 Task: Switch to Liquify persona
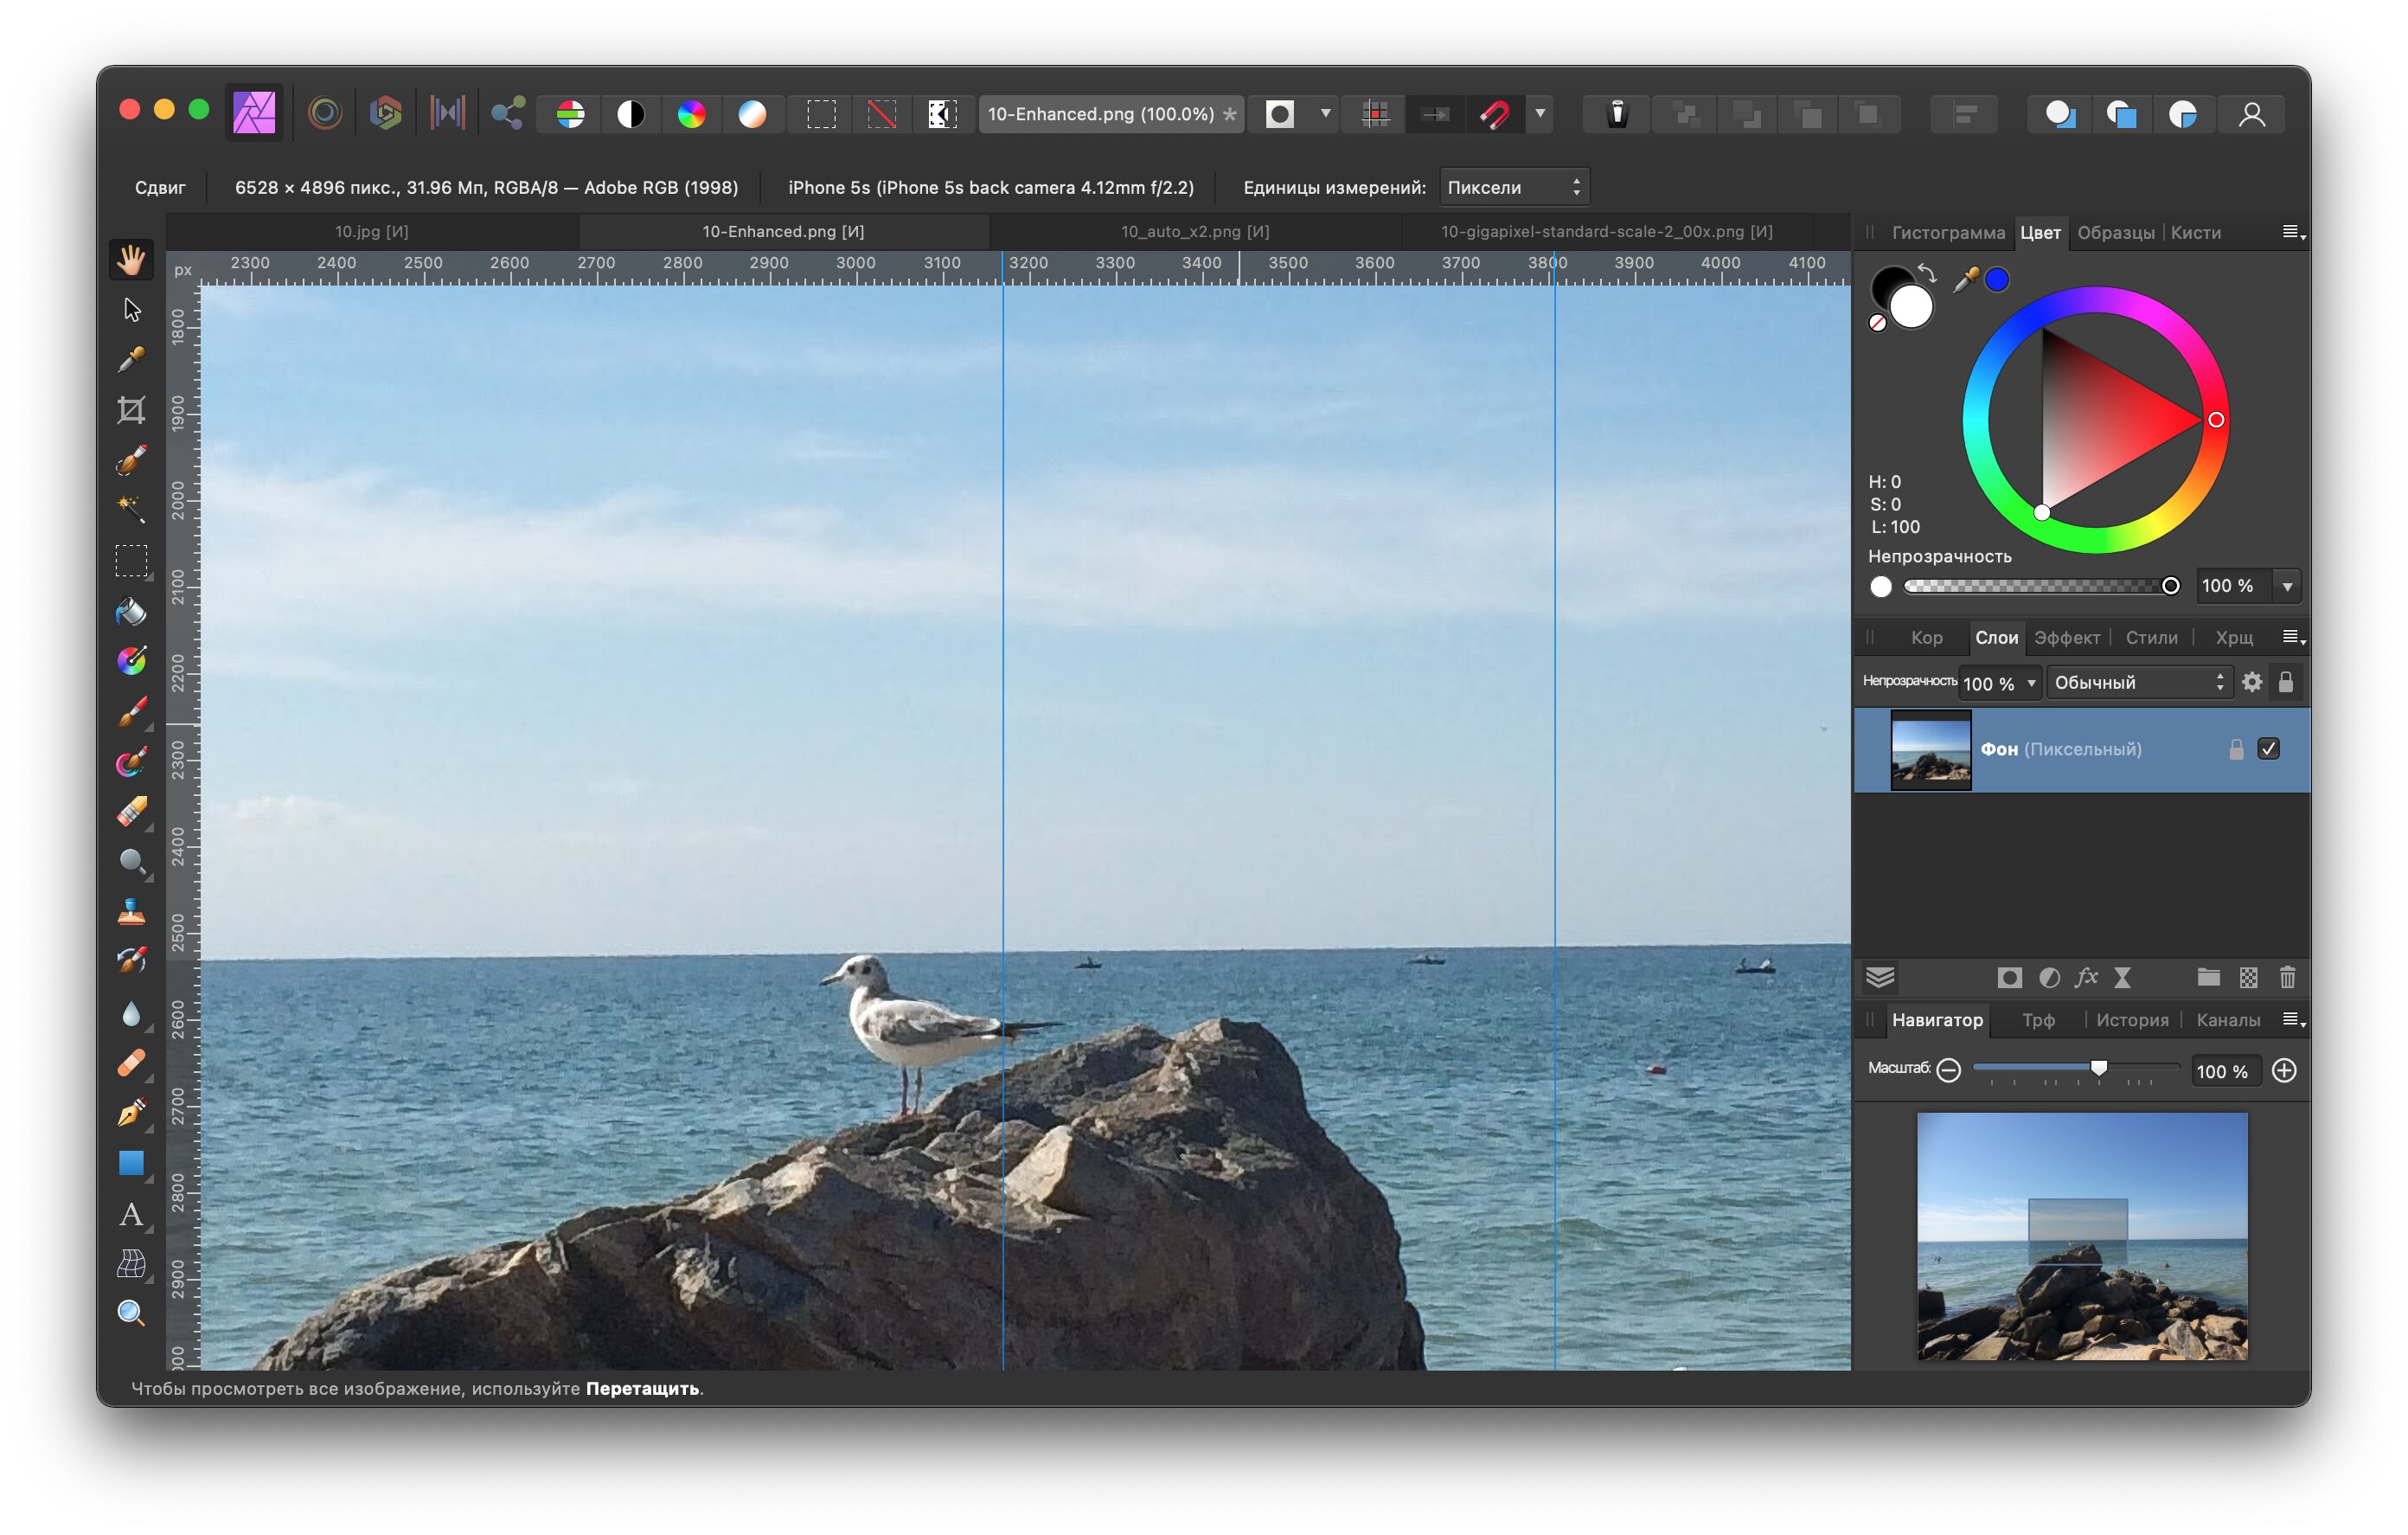(325, 114)
